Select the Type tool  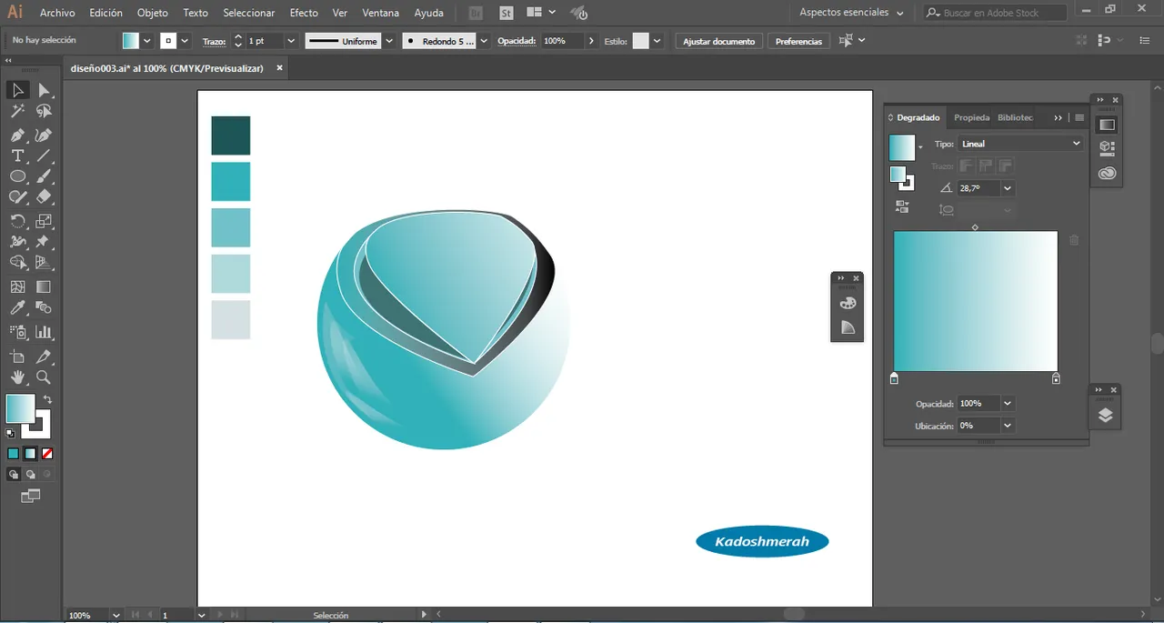point(17,156)
